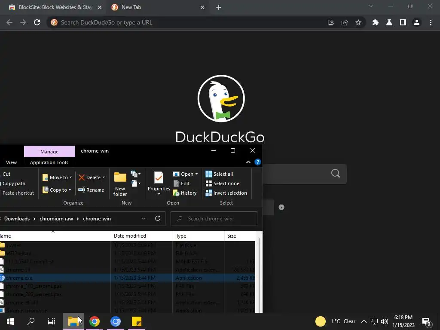Open a new Chrome tab
The image size is (440, 330).
coord(219,7)
